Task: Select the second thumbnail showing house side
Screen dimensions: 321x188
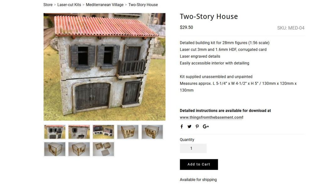Action: click(79, 132)
